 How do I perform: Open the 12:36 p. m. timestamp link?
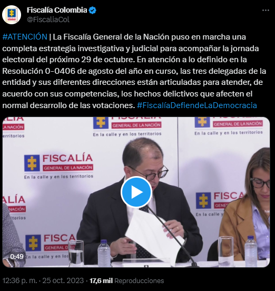(x=20, y=280)
